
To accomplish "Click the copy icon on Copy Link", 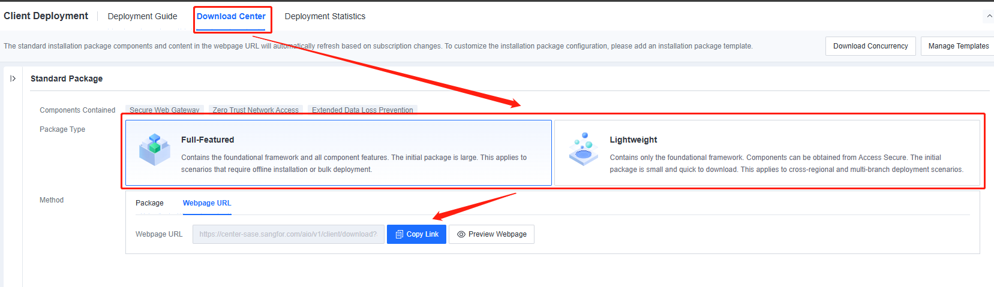I will [400, 234].
